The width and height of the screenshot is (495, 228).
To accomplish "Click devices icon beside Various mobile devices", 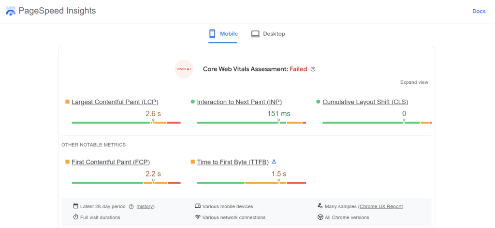I will pos(198,206).
